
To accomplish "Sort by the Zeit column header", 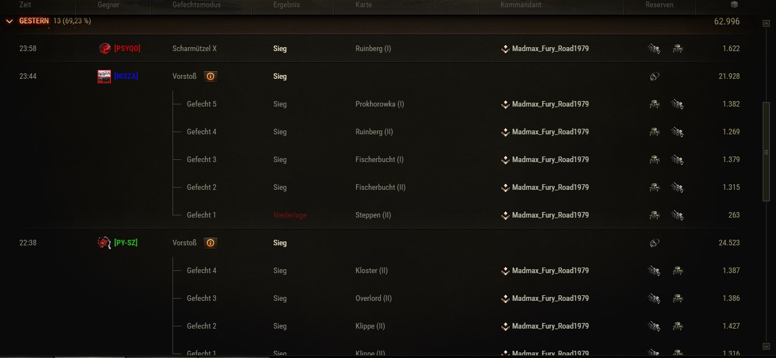I will tap(26, 5).
